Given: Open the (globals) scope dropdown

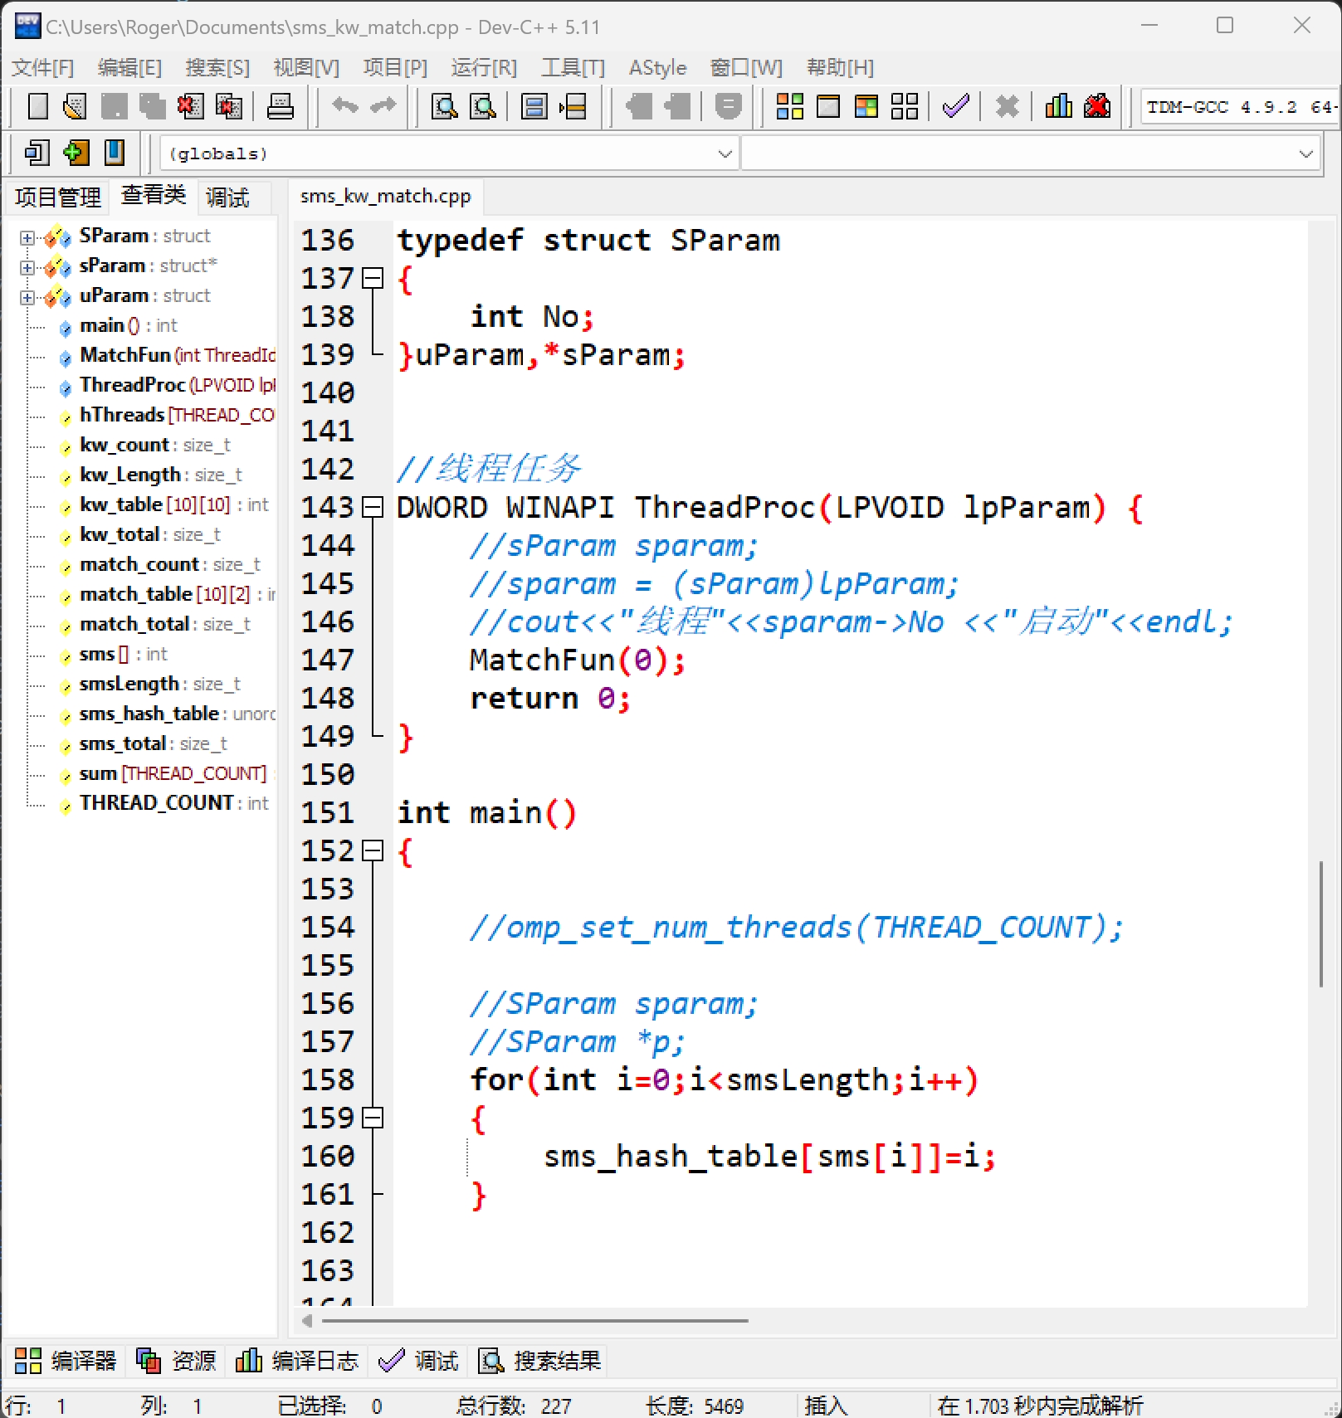Looking at the screenshot, I should [x=449, y=153].
